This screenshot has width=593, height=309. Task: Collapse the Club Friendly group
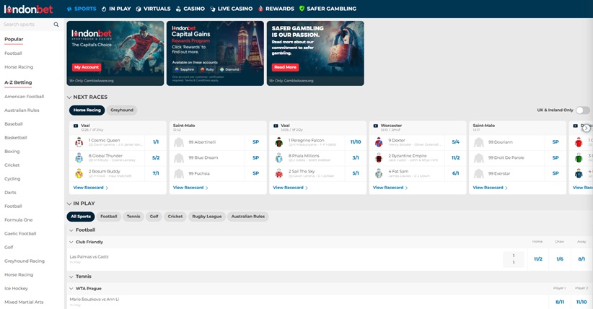click(x=71, y=243)
